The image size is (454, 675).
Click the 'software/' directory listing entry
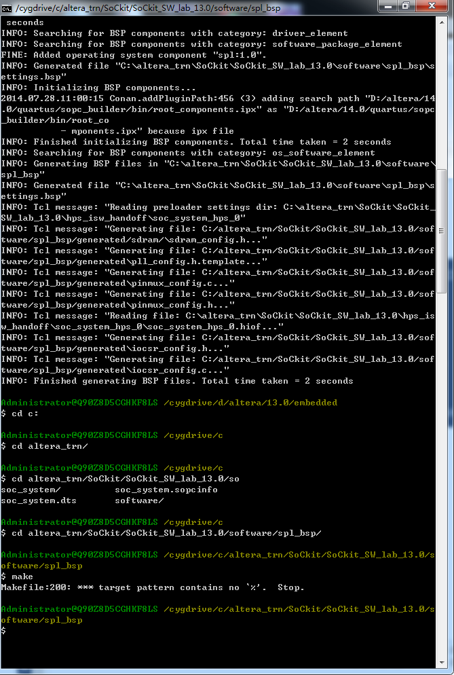point(139,500)
